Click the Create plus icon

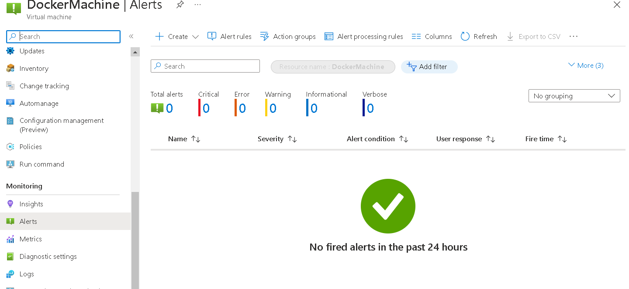pyautogui.click(x=159, y=36)
